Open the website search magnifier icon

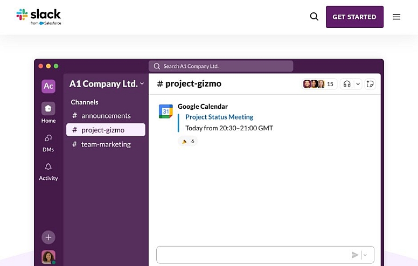pos(314,17)
